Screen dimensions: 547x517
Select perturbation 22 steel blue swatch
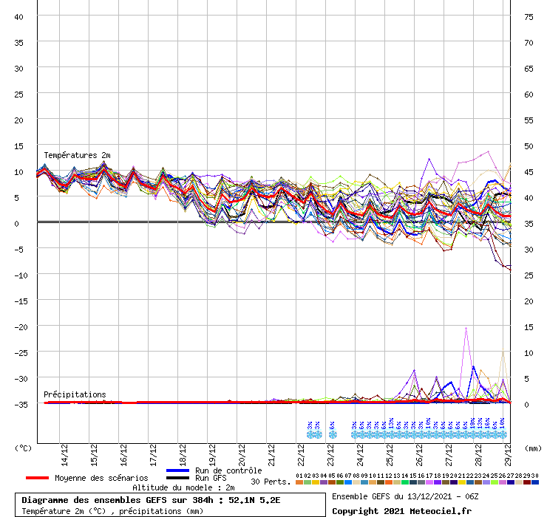[x=470, y=482]
